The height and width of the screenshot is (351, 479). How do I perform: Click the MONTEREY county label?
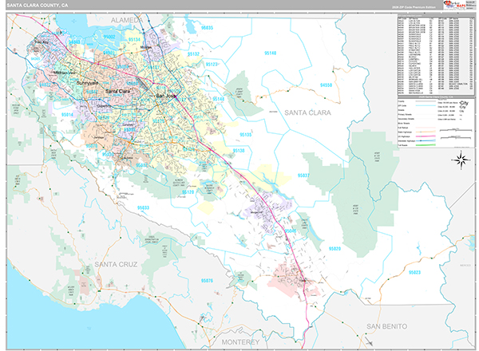pyautogui.click(x=240, y=342)
